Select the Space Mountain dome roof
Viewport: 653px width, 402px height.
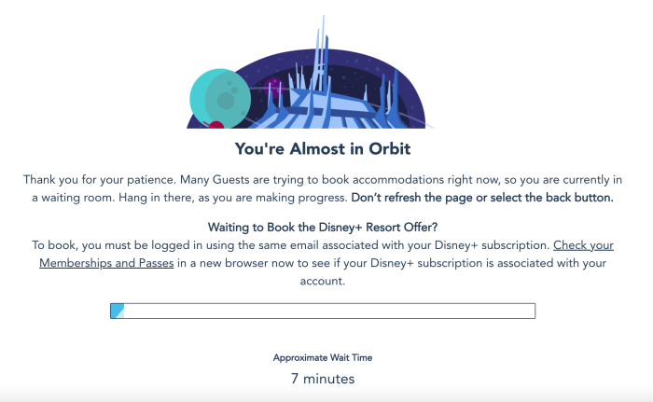(329, 105)
